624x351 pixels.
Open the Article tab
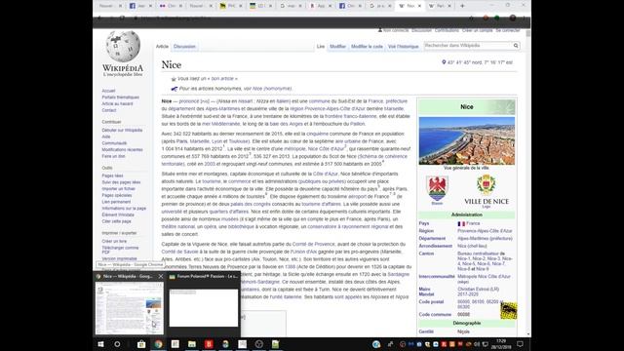(x=162, y=47)
